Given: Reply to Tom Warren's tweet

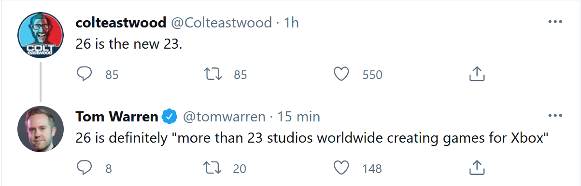Looking at the screenshot, I should 85,168.
